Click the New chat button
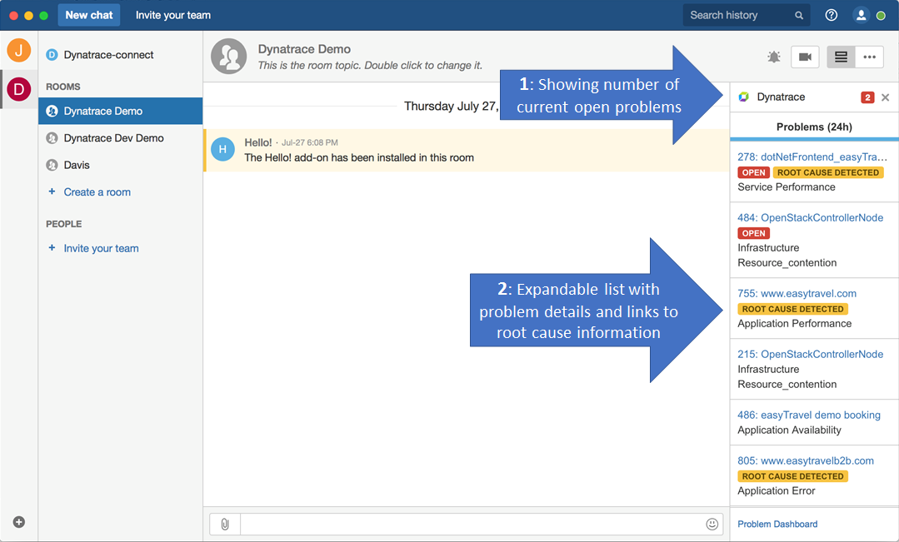899x542 pixels. coord(89,16)
